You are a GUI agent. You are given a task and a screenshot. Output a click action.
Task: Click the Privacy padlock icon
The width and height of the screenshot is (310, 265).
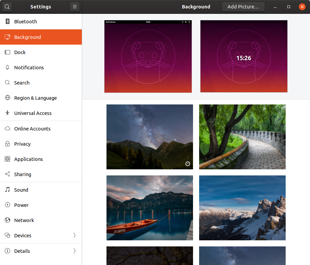pyautogui.click(x=7, y=144)
